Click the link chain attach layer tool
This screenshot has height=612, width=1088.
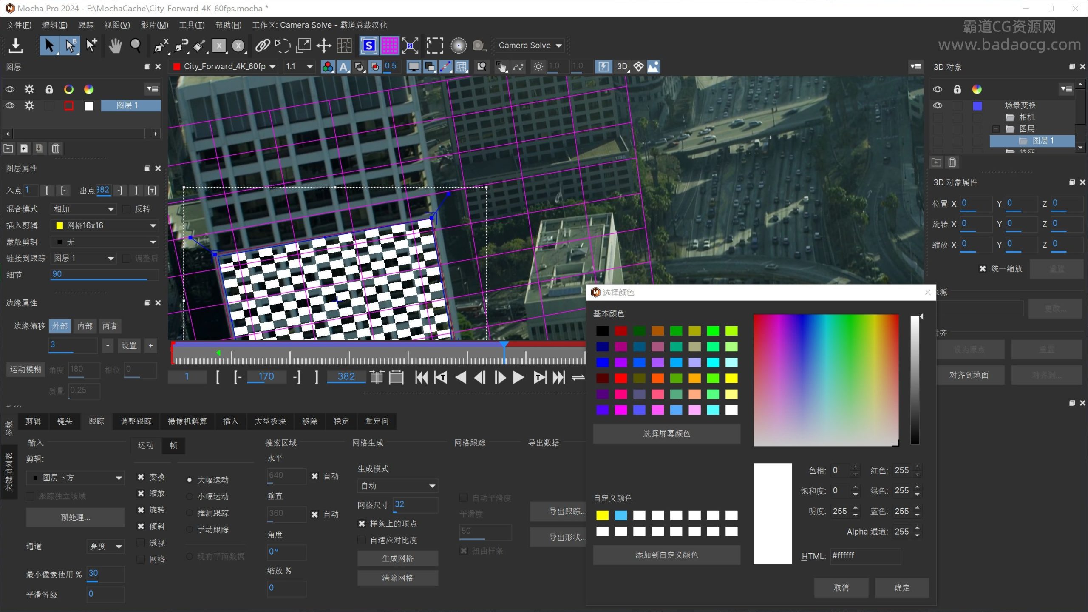[263, 45]
